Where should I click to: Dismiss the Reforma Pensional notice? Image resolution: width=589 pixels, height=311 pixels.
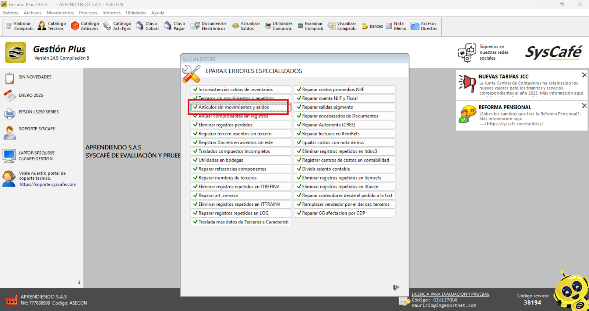pyautogui.click(x=584, y=106)
